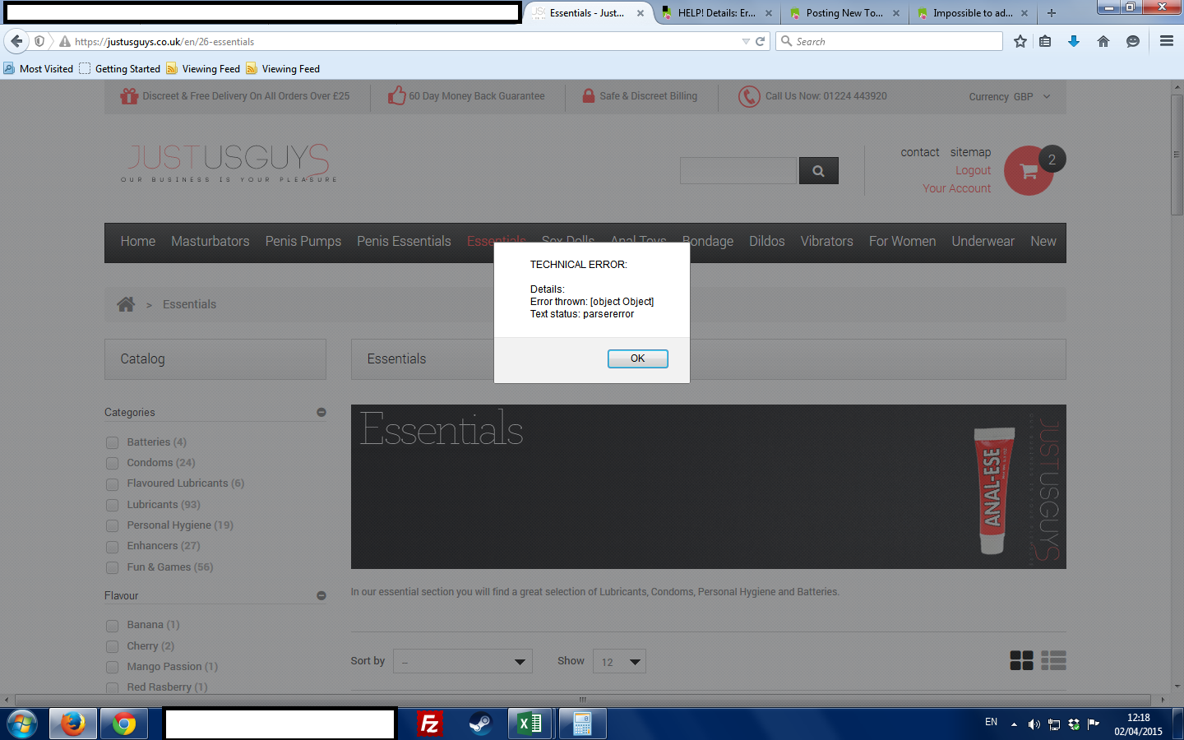The image size is (1184, 740).
Task: Show hidden system tray icons arrow
Action: 1014,724
